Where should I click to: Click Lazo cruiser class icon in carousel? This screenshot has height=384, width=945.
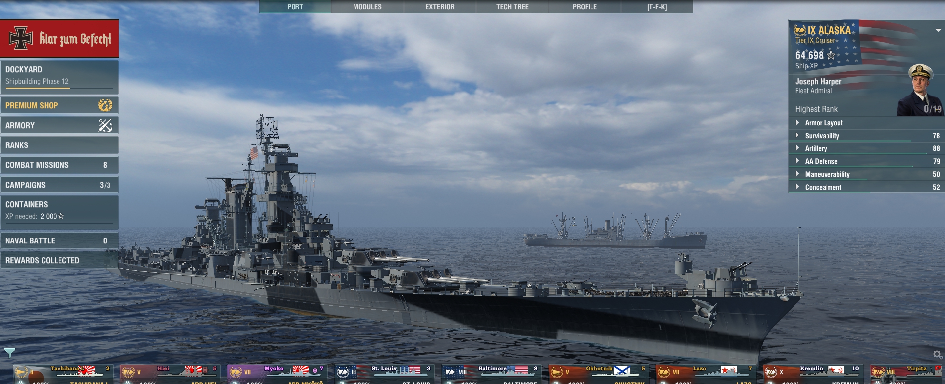pos(664,372)
